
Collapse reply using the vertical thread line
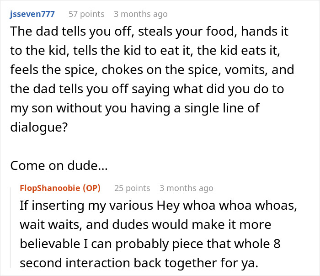pos(12,228)
